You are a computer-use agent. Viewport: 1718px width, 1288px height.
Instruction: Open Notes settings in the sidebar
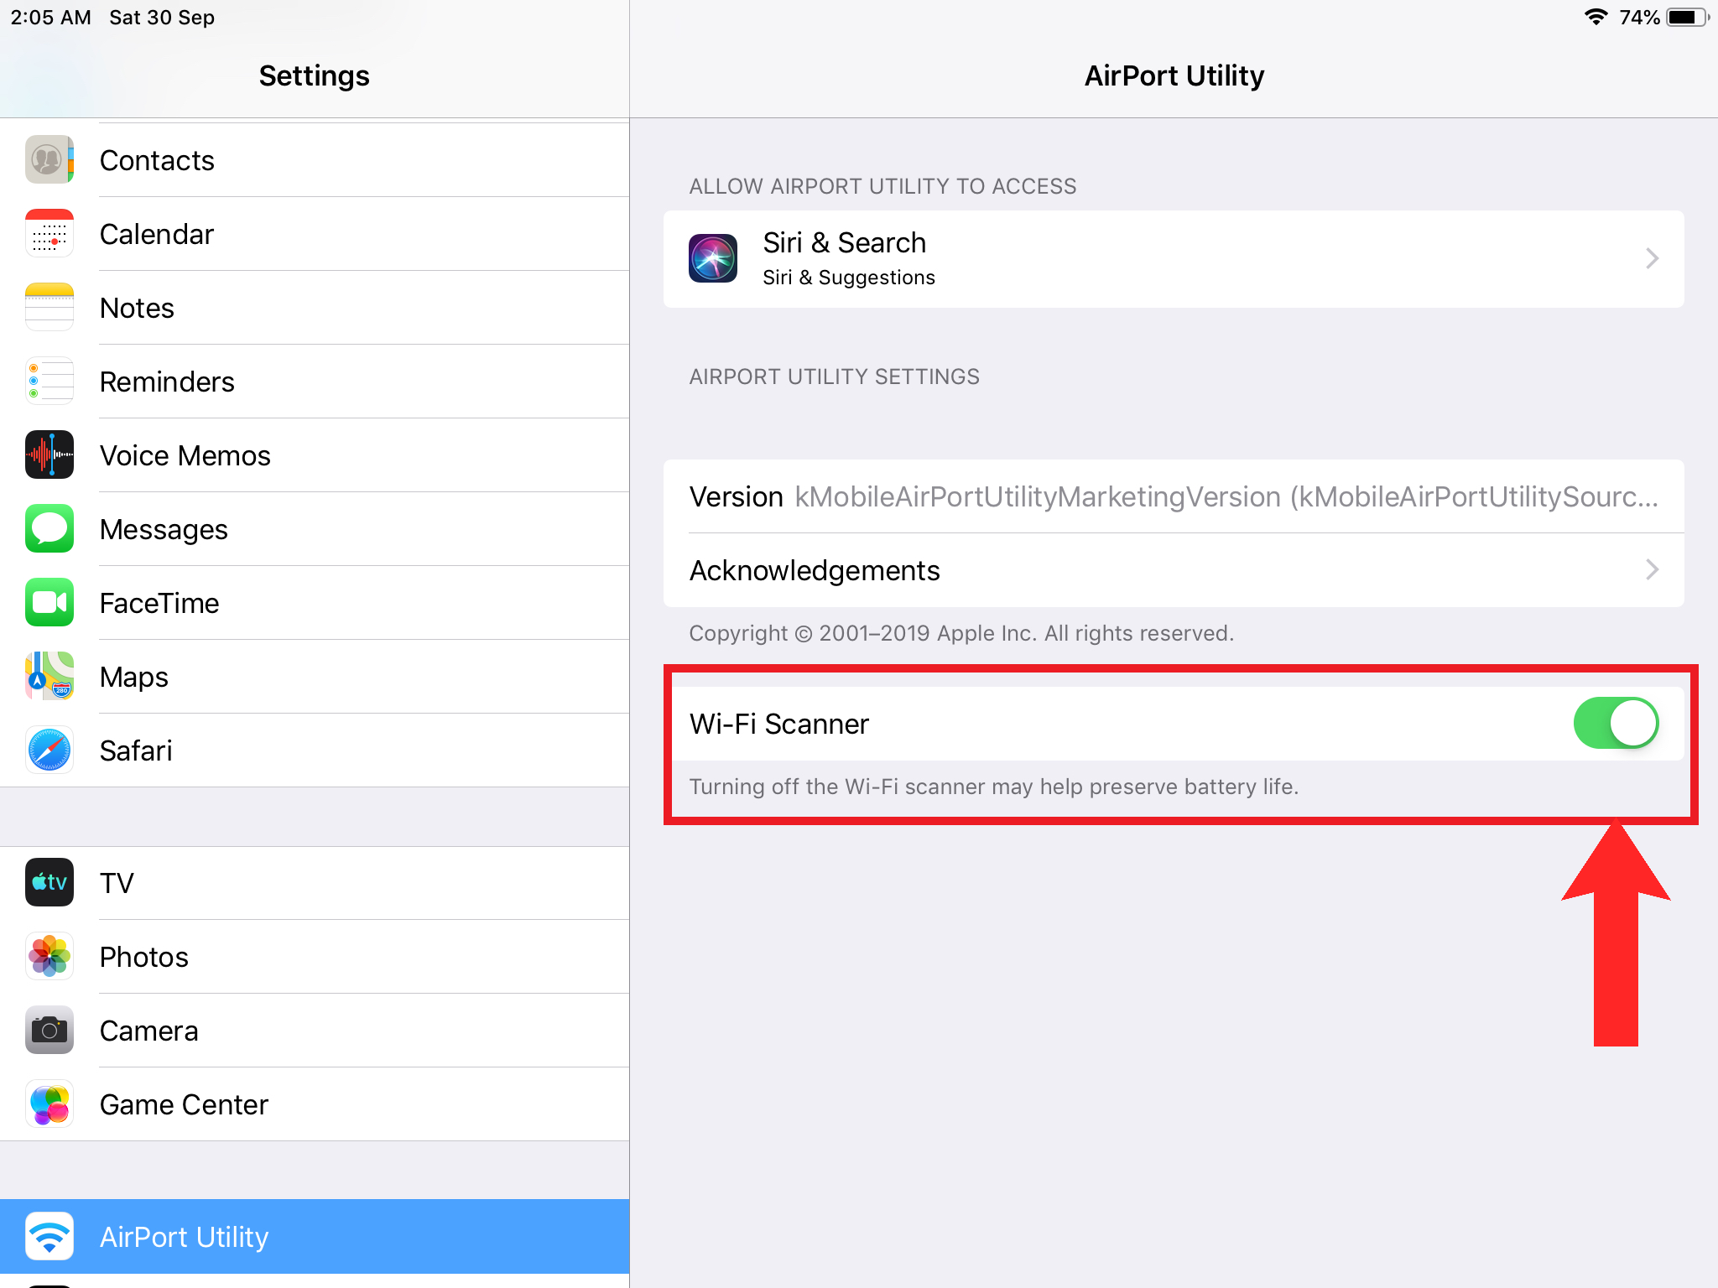pos(137,308)
